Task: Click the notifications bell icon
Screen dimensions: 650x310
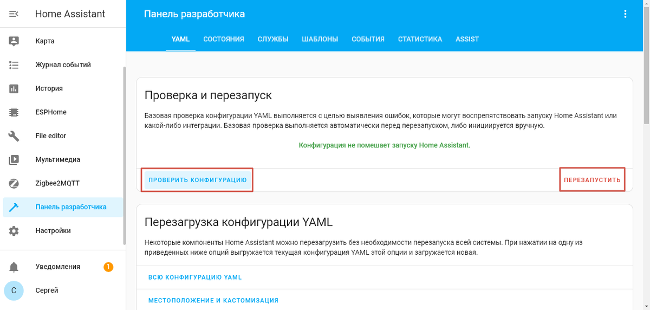Action: tap(14, 267)
